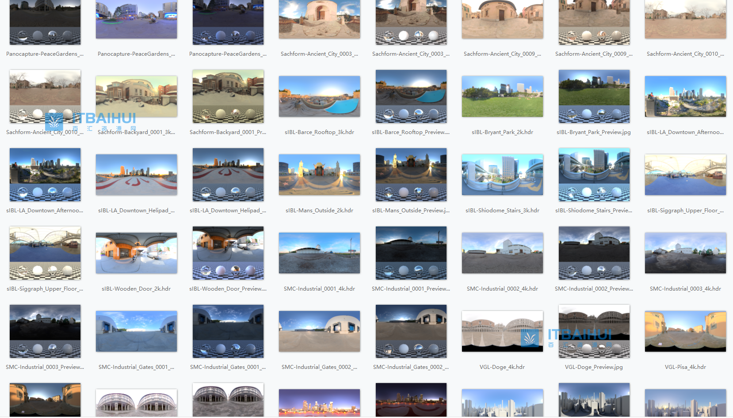Select sIBL-Siggraph_Upper_Floor panorama without checkerboard
The width and height of the screenshot is (733, 418).
pyautogui.click(x=685, y=175)
